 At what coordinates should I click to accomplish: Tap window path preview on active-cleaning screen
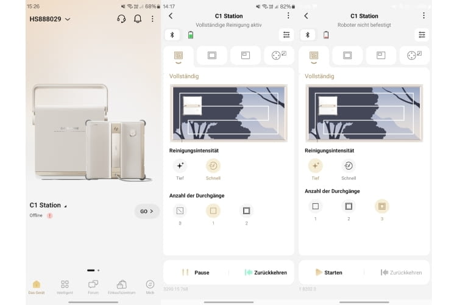pos(228,113)
